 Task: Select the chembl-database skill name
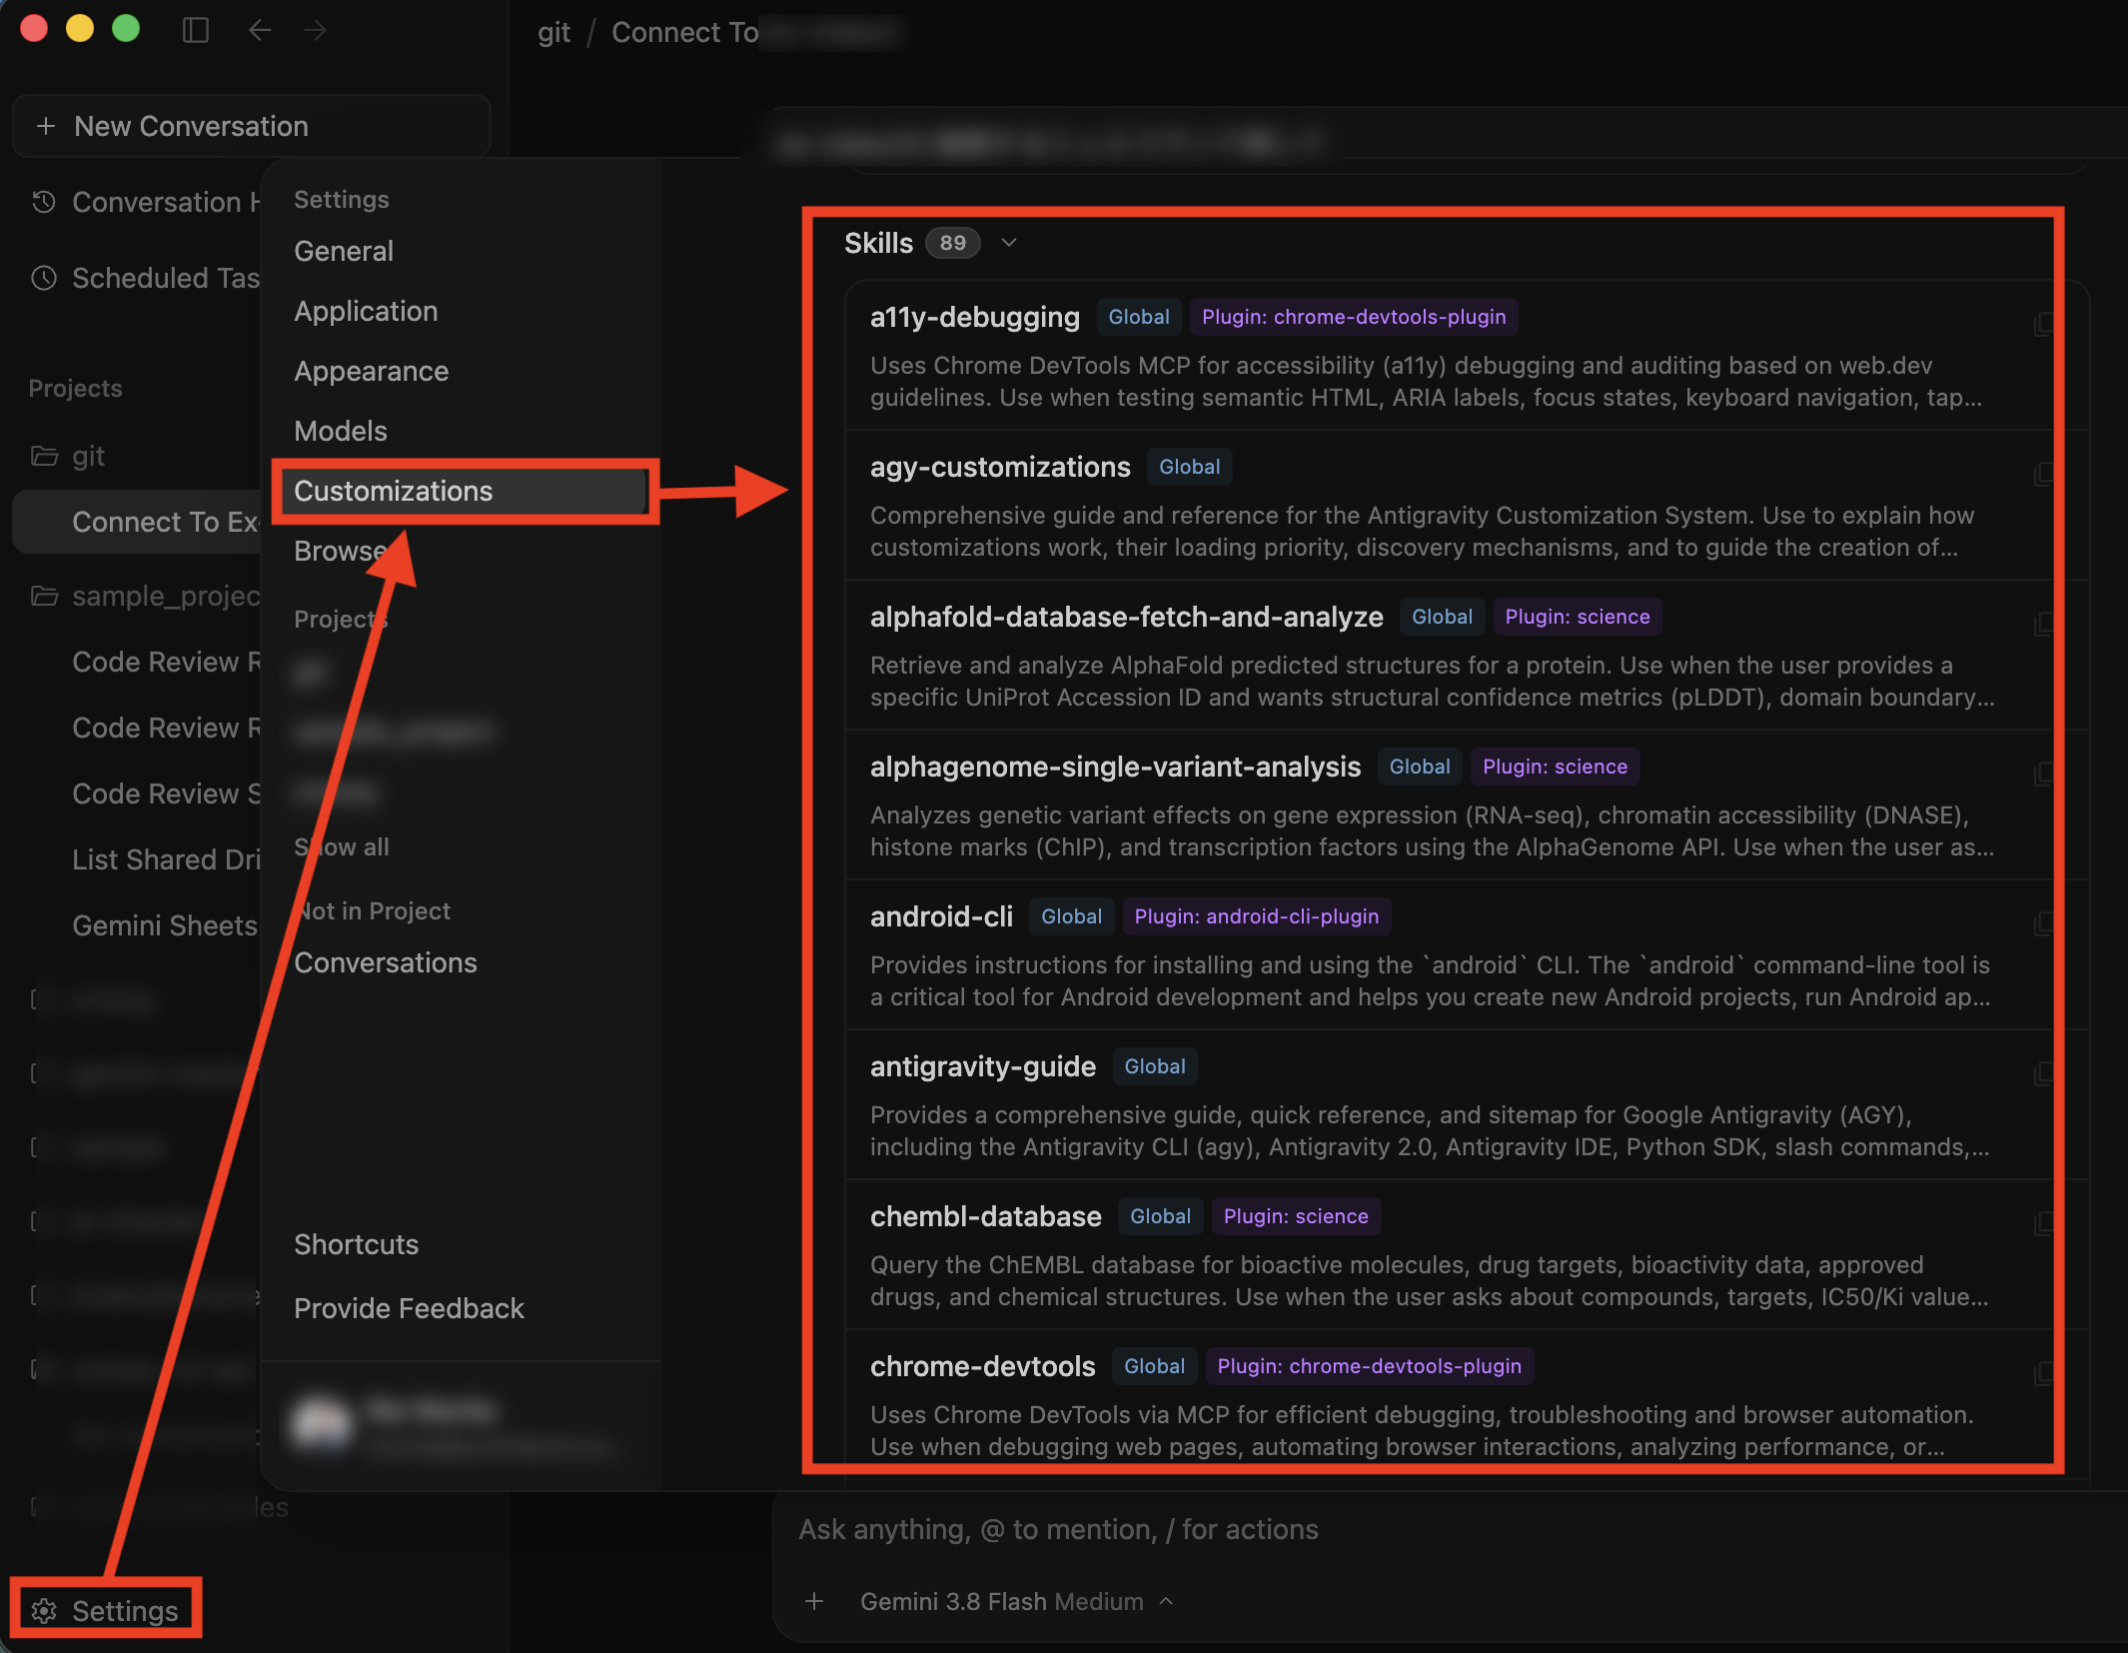tap(985, 1216)
